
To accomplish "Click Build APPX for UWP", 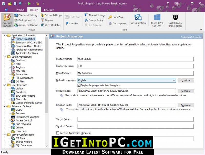I will point(157,20).
